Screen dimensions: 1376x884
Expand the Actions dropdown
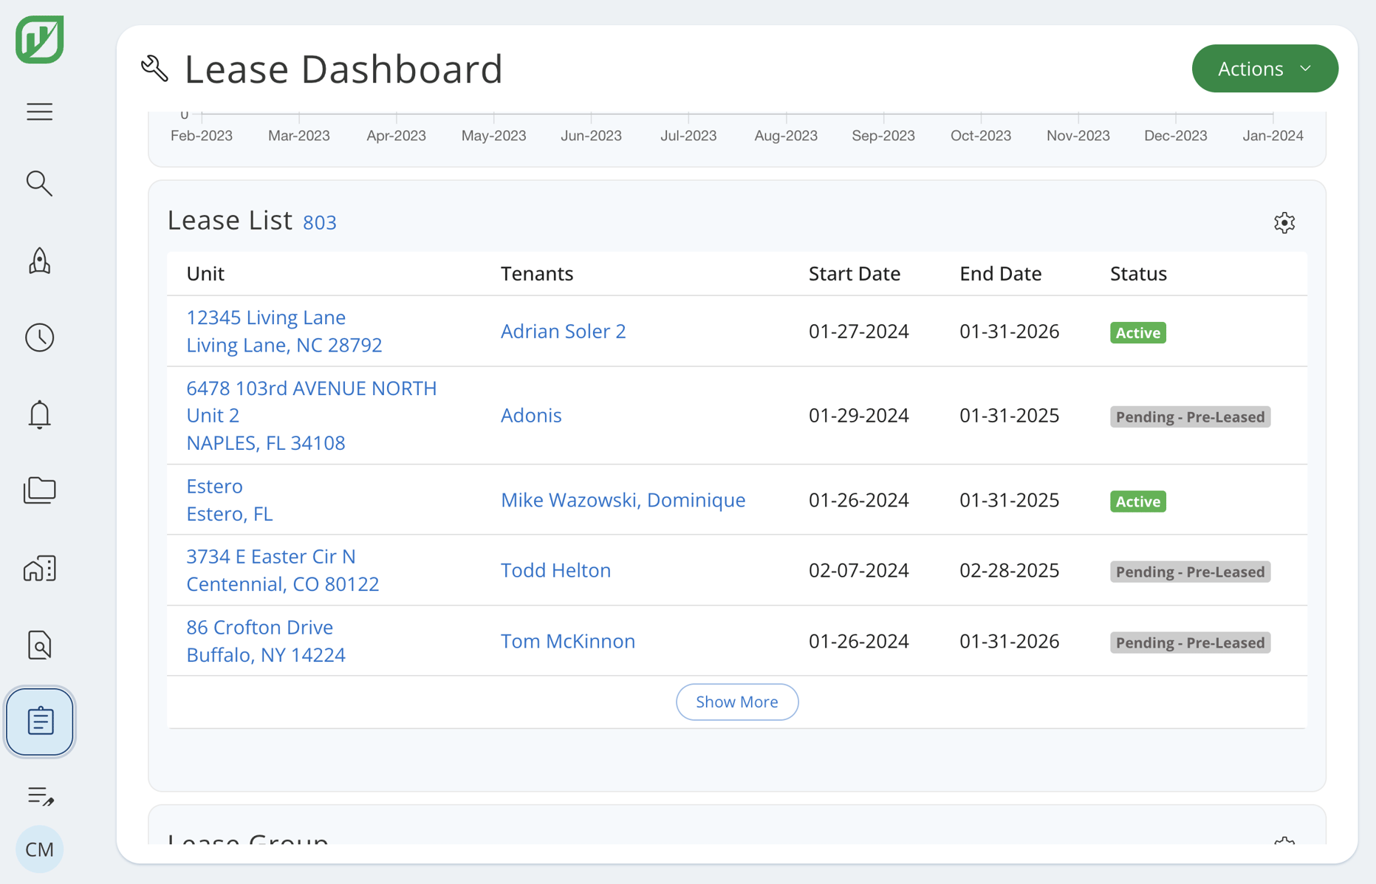pyautogui.click(x=1264, y=68)
